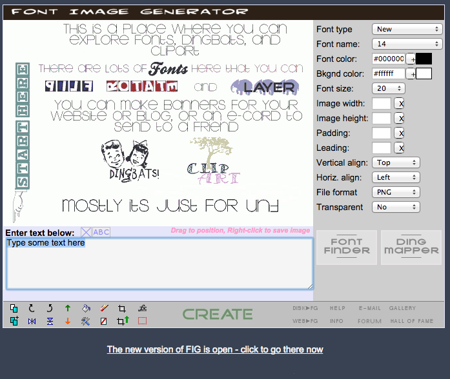Viewport: 450px width, 379px height.
Task: Open the Horiz. align dropdown showing Left
Action: pos(396,178)
